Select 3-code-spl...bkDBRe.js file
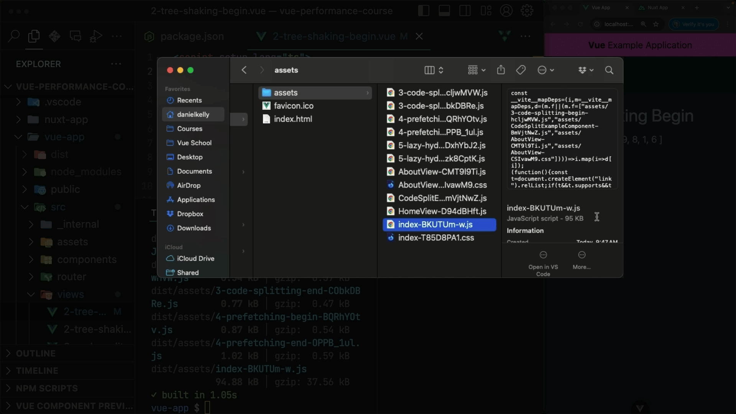Image resolution: width=736 pixels, height=414 pixels. point(439,106)
